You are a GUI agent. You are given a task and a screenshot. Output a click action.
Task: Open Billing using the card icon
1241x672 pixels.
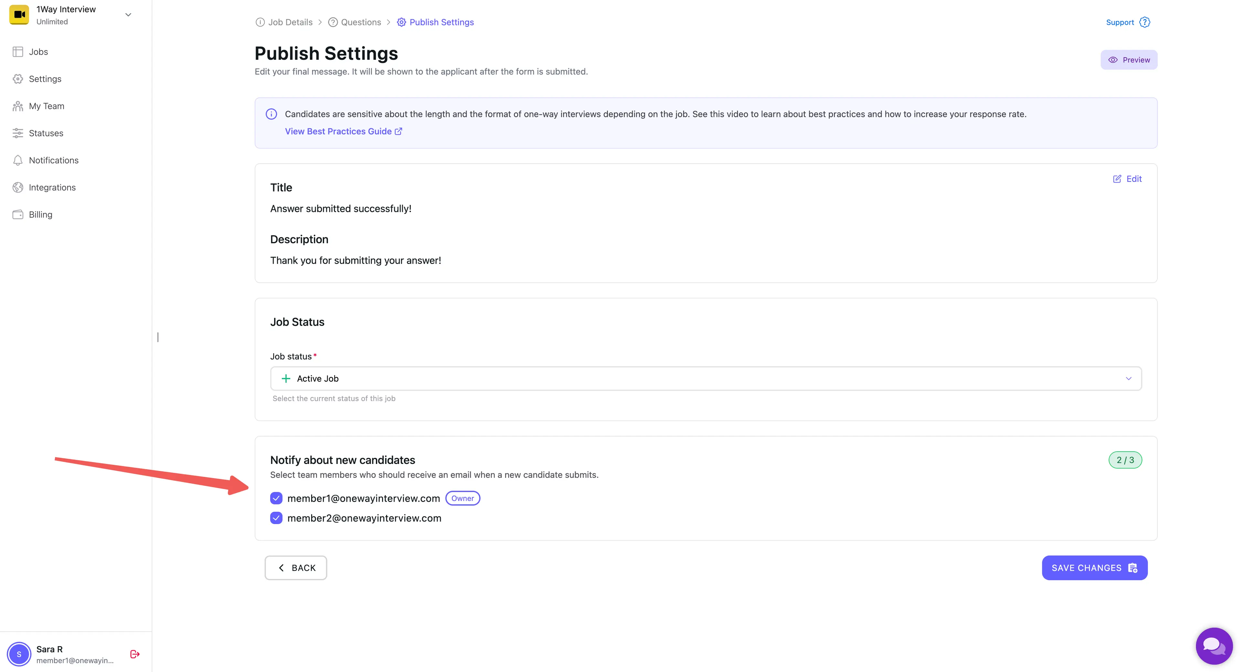pos(18,215)
